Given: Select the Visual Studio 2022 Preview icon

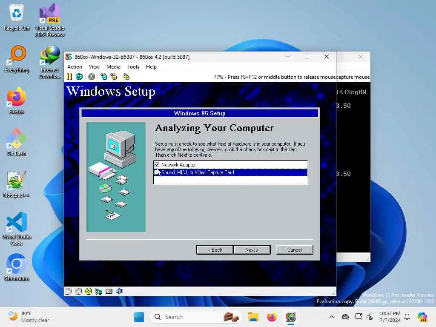Looking at the screenshot, I should click(50, 20).
